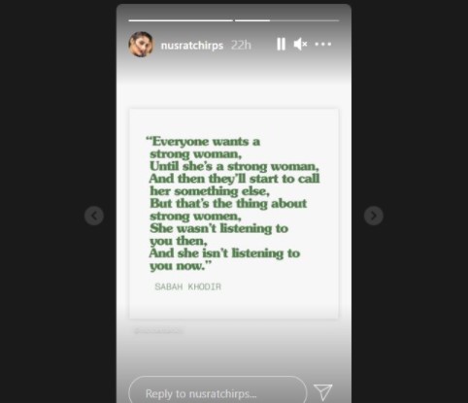The height and width of the screenshot is (403, 468).
Task: Click the 22h timestamp
Action: (241, 46)
